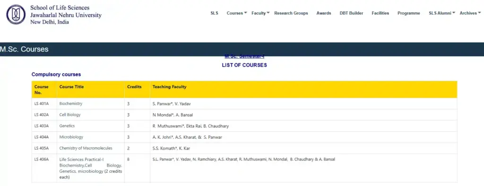Go to Research Groups page

tap(291, 13)
